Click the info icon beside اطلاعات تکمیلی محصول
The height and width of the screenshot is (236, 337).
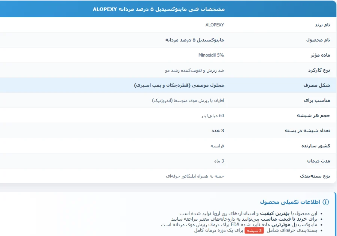point(326,202)
